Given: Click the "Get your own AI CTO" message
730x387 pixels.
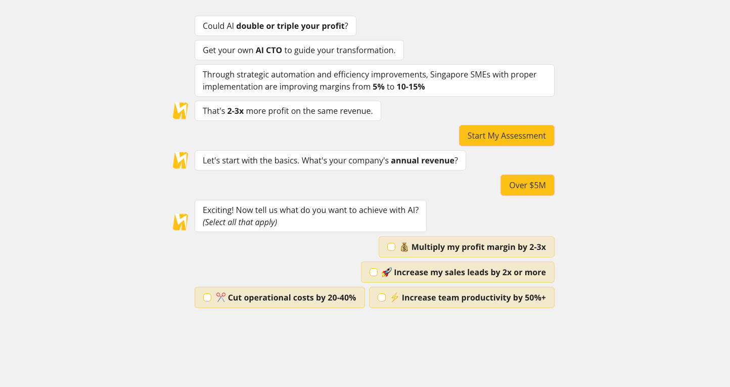Looking at the screenshot, I should [299, 50].
